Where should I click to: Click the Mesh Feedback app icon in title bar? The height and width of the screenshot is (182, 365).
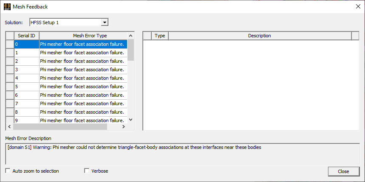tap(7, 7)
